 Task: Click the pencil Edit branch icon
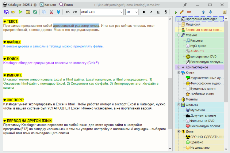point(182,12)
